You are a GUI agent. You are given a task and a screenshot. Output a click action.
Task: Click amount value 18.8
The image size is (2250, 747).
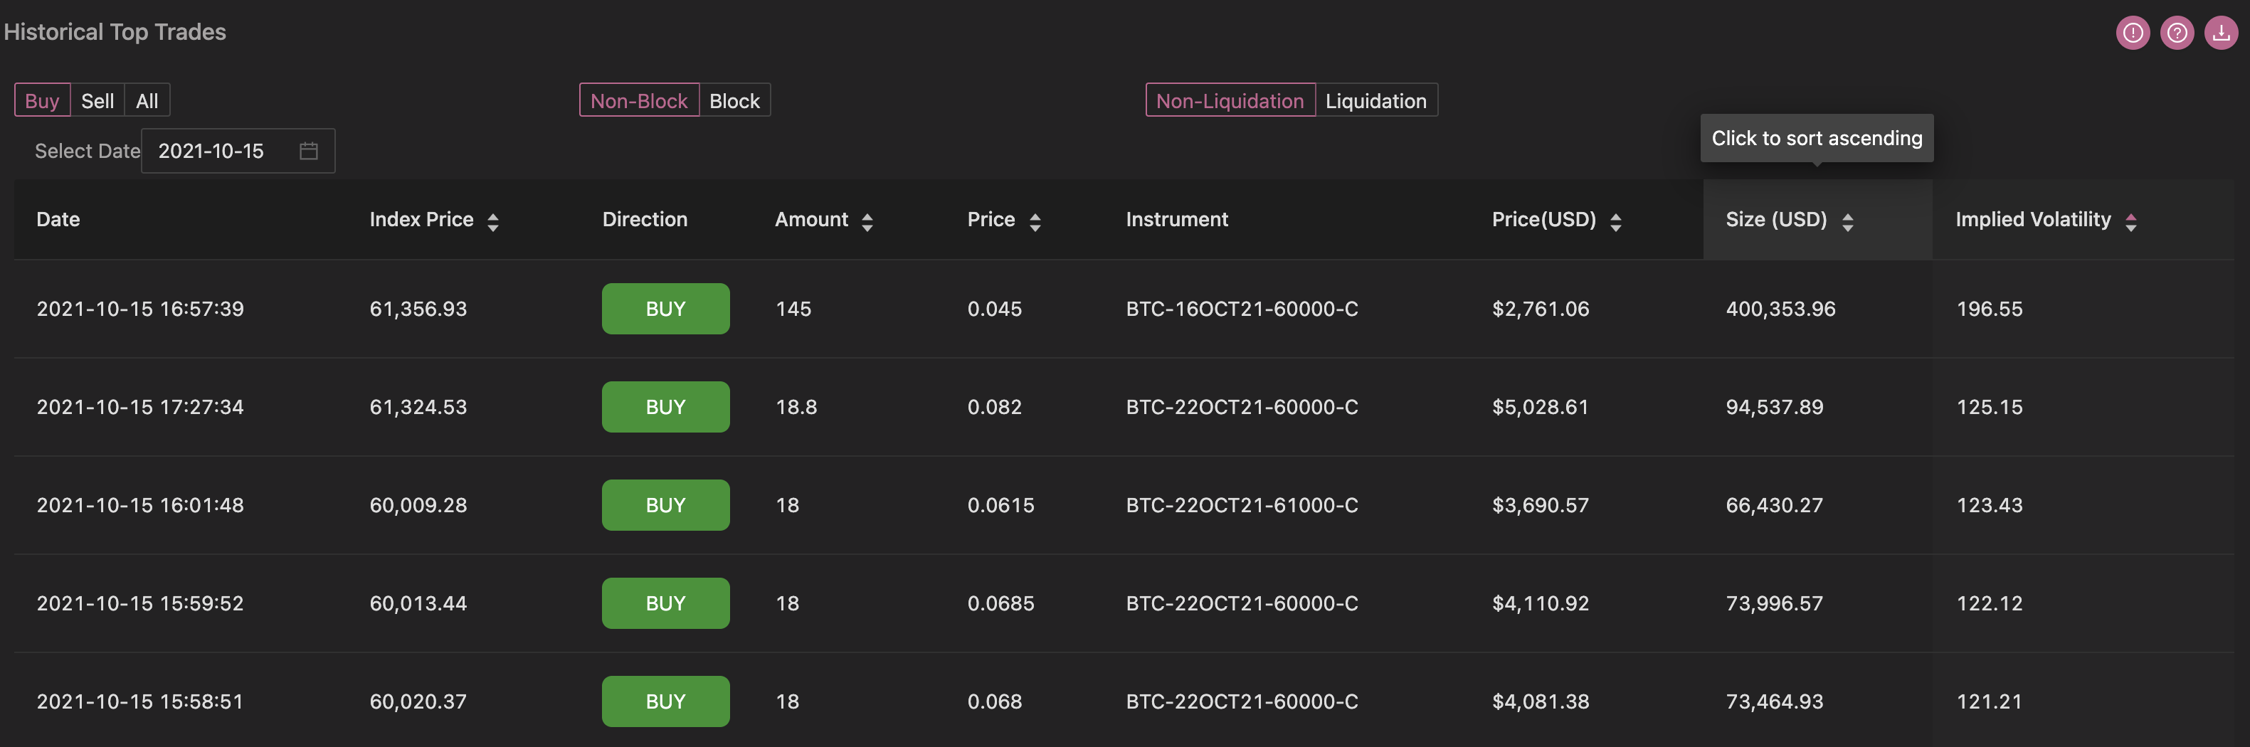(x=796, y=407)
